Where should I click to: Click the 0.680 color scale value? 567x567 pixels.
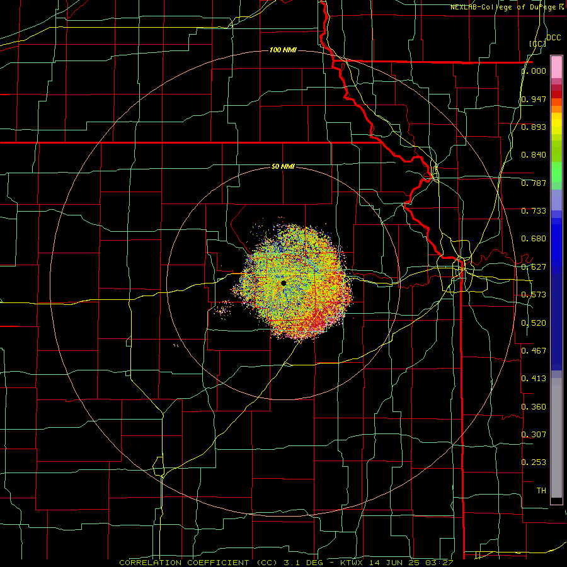click(534, 239)
